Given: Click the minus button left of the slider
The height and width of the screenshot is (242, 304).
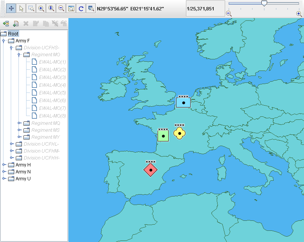Looking at the screenshot, I should pos(229,13).
